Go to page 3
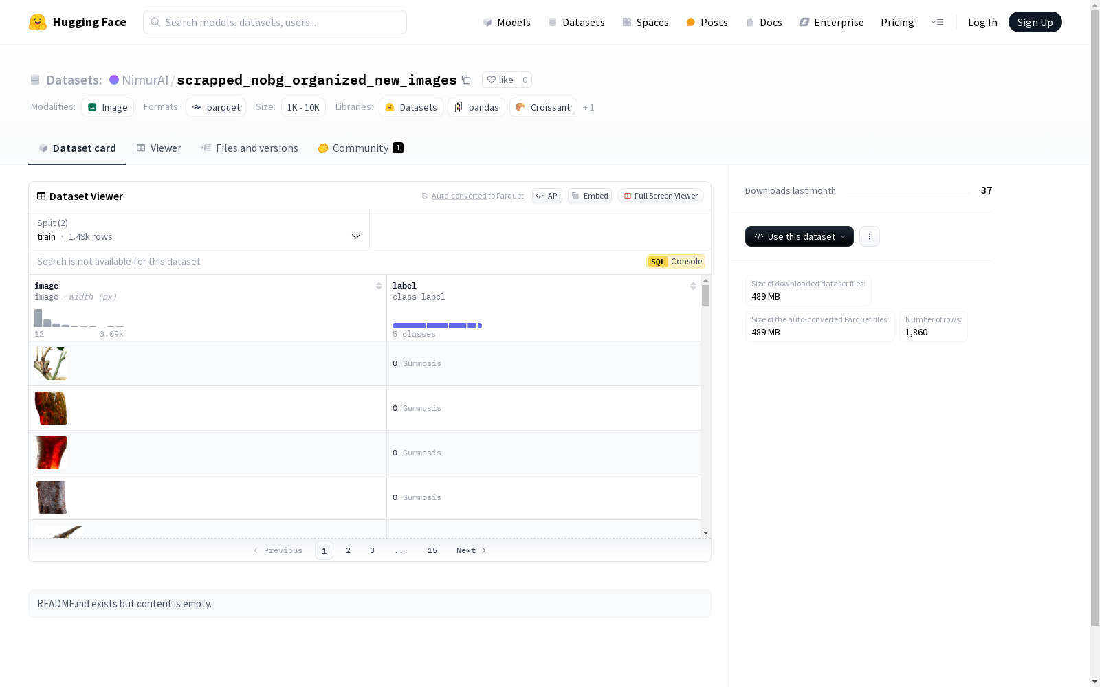This screenshot has height=687, width=1100. [373, 550]
